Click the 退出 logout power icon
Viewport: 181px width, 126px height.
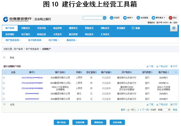(x=171, y=18)
